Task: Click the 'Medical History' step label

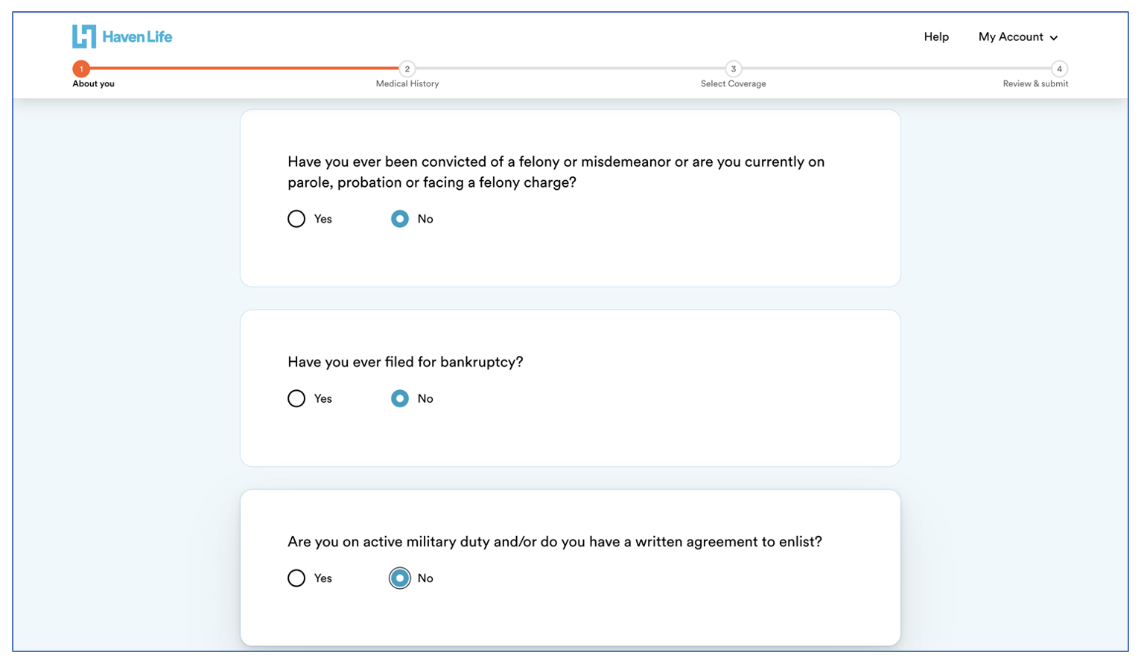Action: pyautogui.click(x=407, y=83)
